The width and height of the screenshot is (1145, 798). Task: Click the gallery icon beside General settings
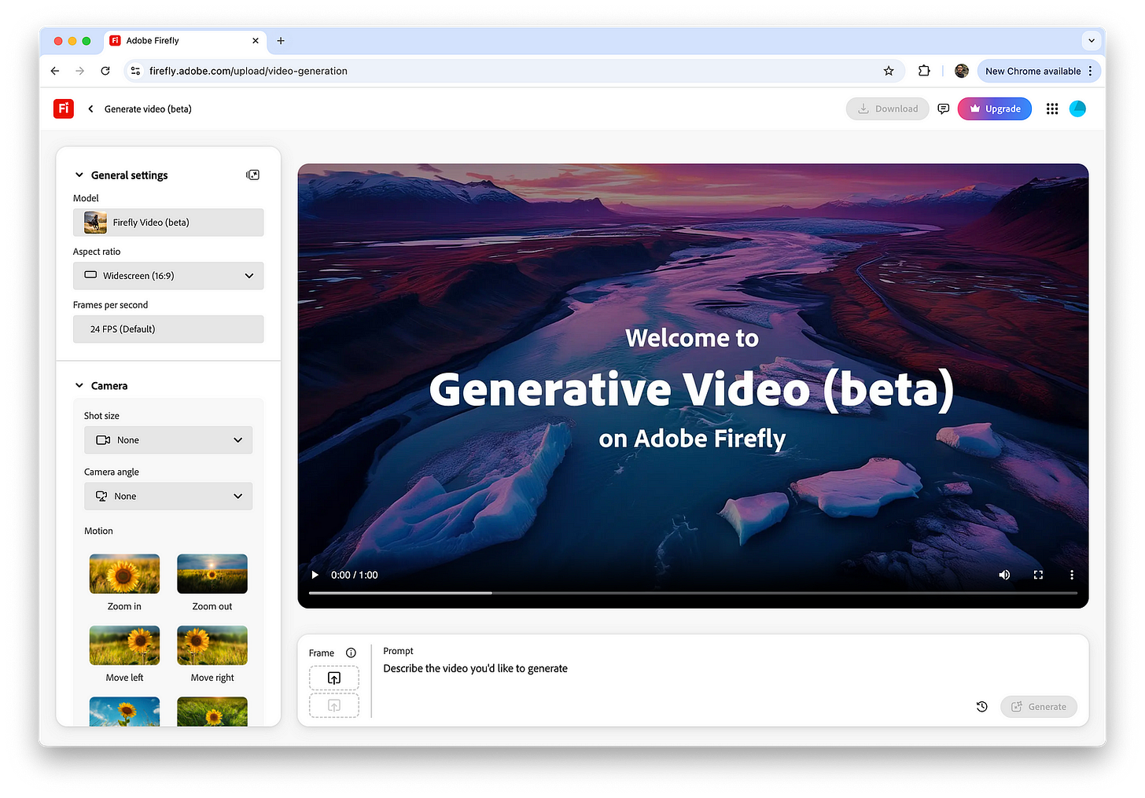[x=252, y=175]
